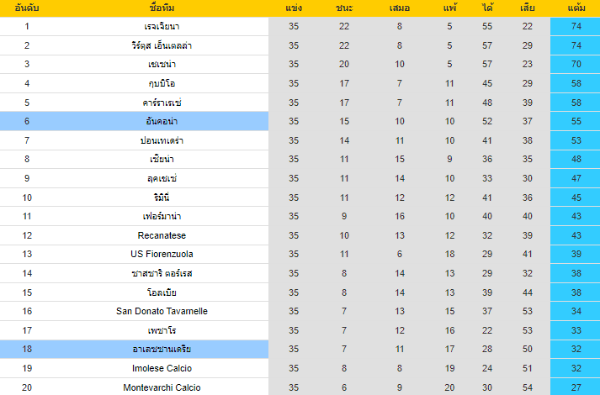Click the อันดับ rank column header
The width and height of the screenshot is (600, 395).
click(27, 8)
